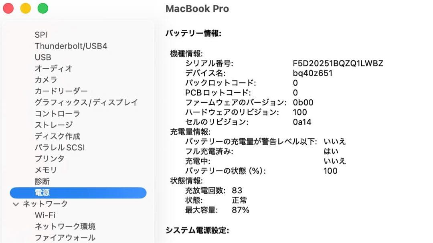This screenshot has width=433, height=243.
Task: Show ディスク作成 information
Action: click(x=58, y=136)
